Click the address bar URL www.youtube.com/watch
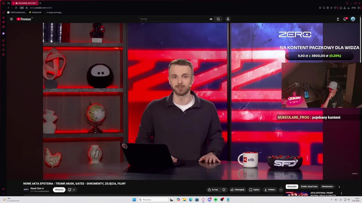Viewport: 362px width, 203px height. (41, 8)
